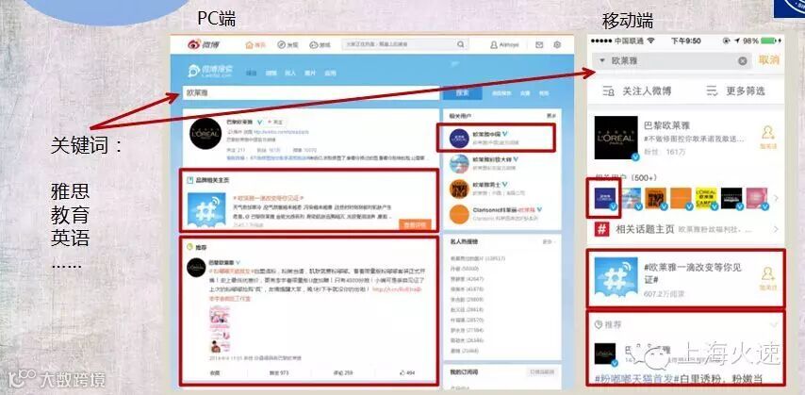
Task: Open the Alshoye user profile in the PC header
Action: pyautogui.click(x=504, y=45)
